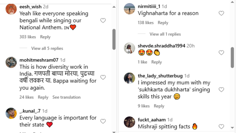
Task: View the 138 likes on nirmitiiii_1's comment
Action: click(x=146, y=23)
